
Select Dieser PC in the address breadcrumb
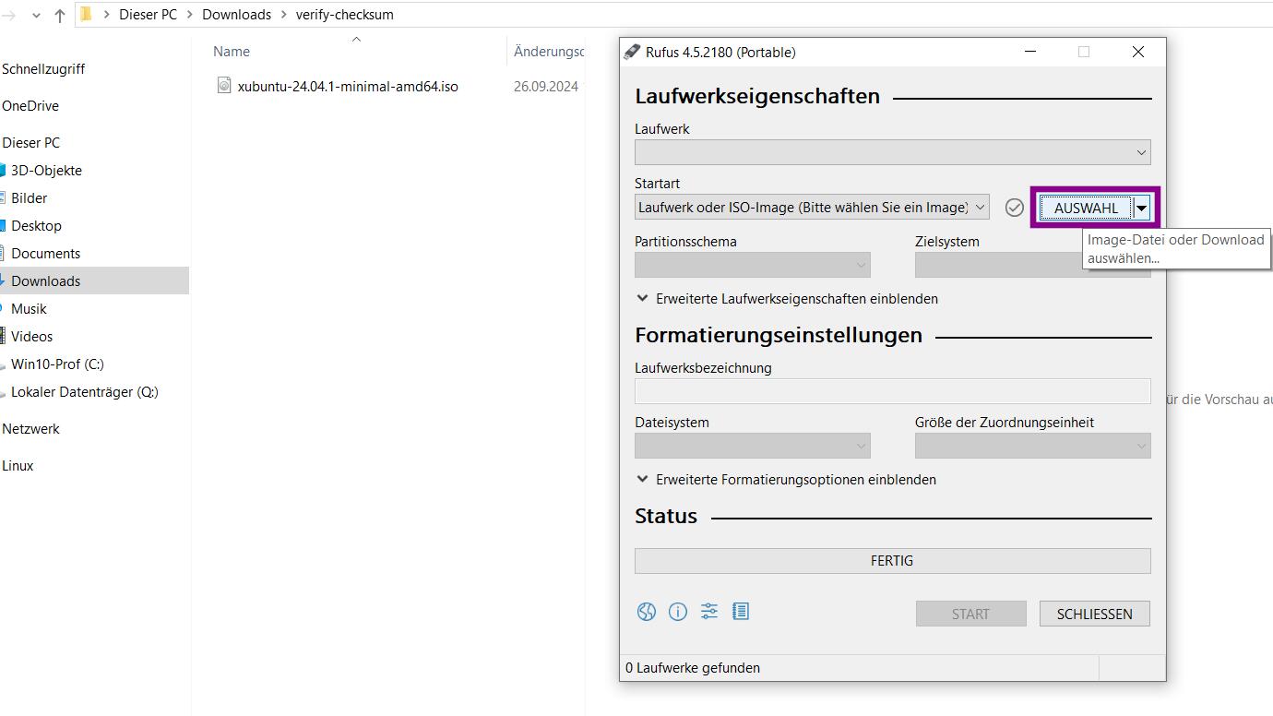pyautogui.click(x=148, y=15)
